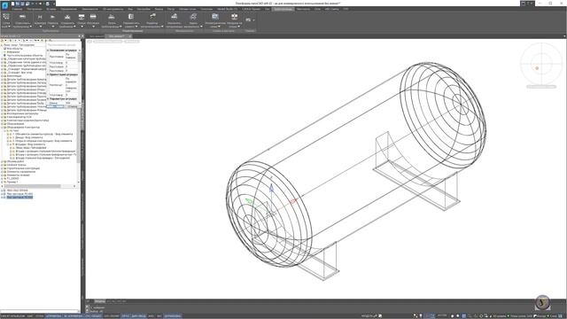Activate the Уклон трубопровода tool
This screenshot has width=567, height=319.
point(112,20)
